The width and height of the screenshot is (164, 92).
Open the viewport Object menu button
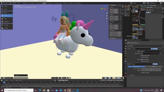pyautogui.click(x=26, y=78)
